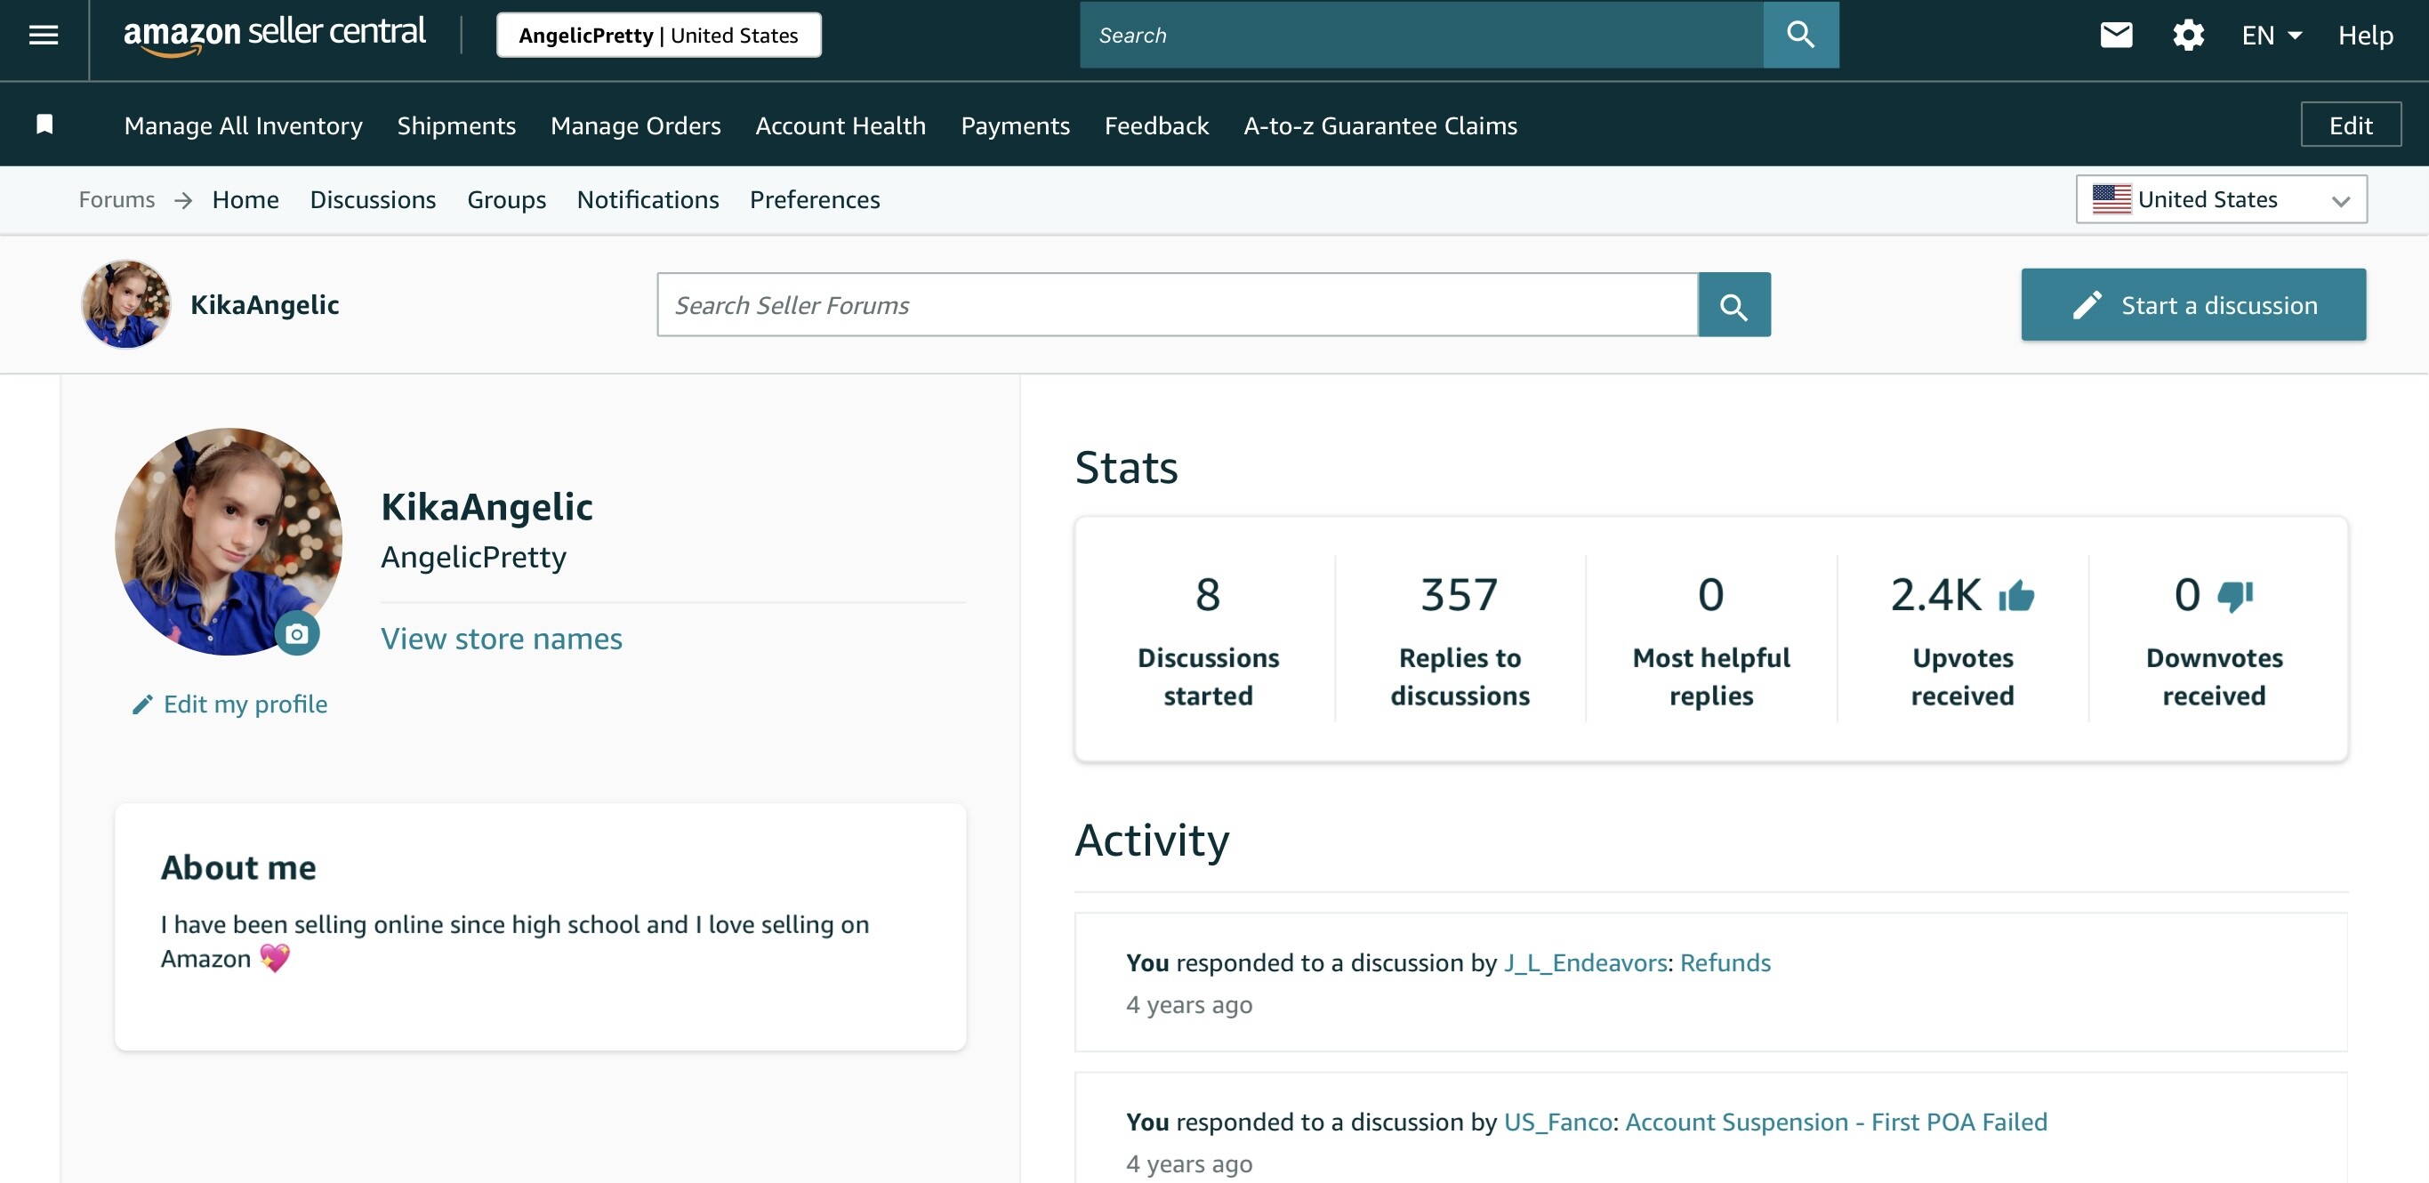
Task: Click the thumbs-up upvotes icon
Action: tap(2015, 595)
